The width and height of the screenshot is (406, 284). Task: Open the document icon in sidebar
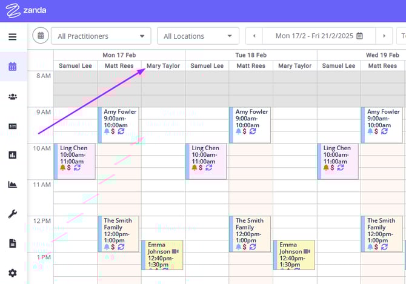tap(12, 243)
